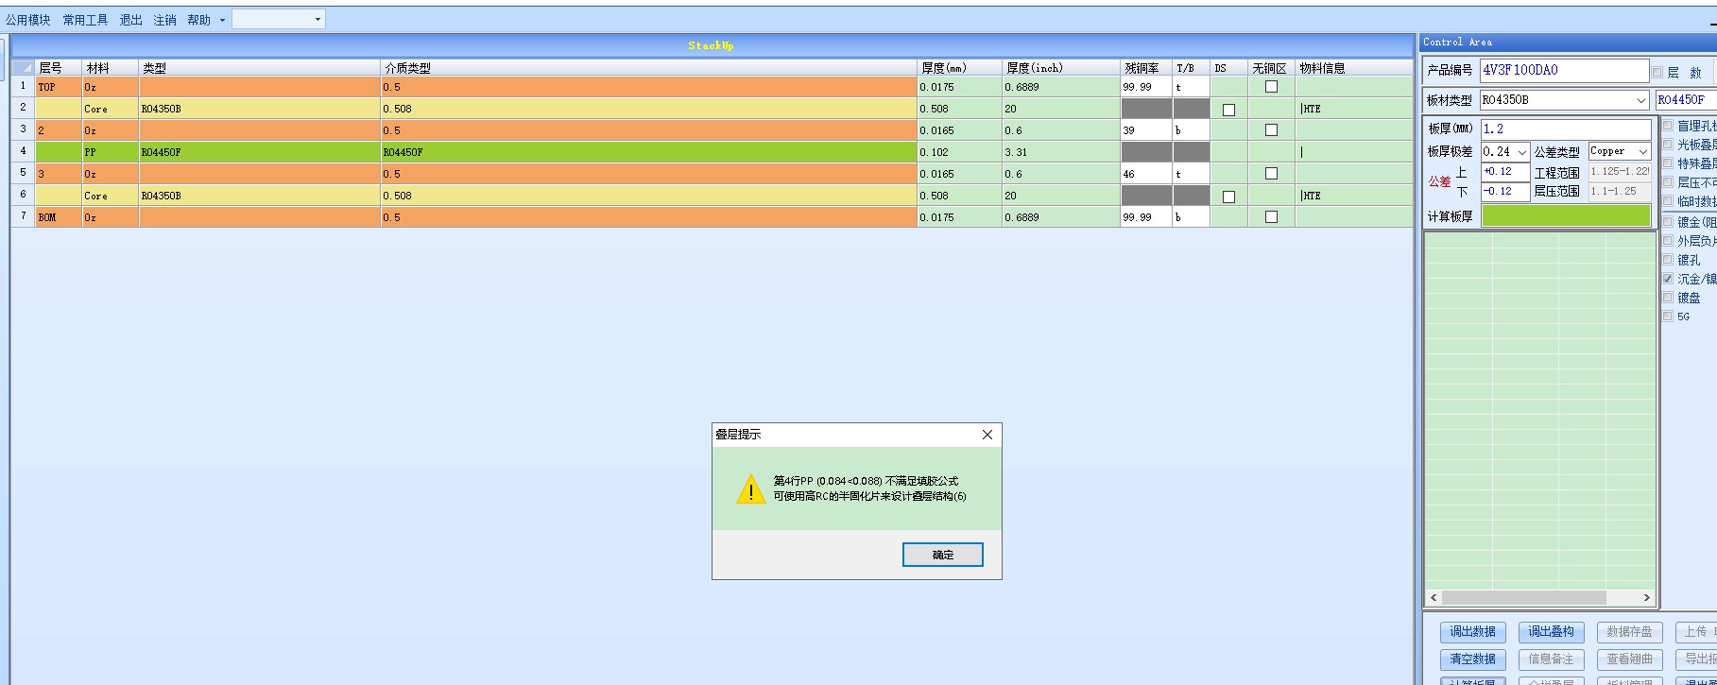
Task: Click the 3.31 inch thickness cell
Action: point(1061,152)
